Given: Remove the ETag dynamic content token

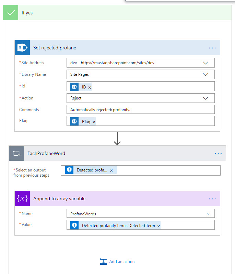Looking at the screenshot, I should (94, 122).
